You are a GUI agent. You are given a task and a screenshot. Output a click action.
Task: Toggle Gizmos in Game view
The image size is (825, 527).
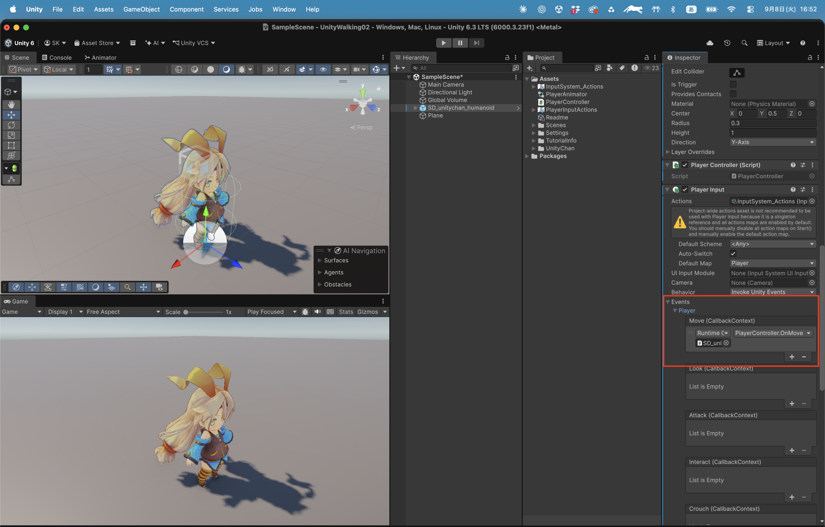(x=367, y=311)
